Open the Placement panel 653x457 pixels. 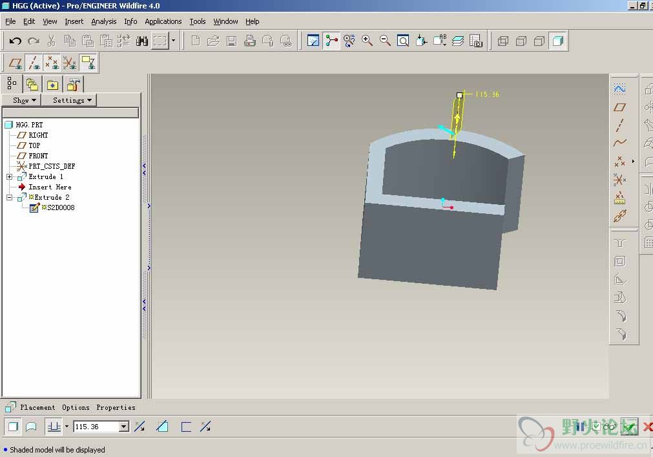coord(37,407)
